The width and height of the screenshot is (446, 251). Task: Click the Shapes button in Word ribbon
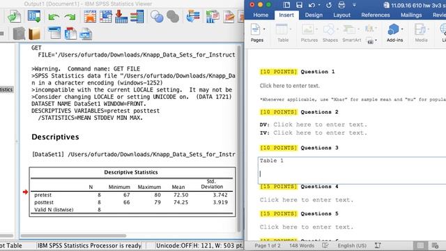330,33
